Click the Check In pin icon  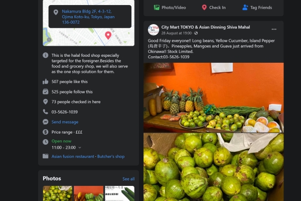click(x=204, y=8)
